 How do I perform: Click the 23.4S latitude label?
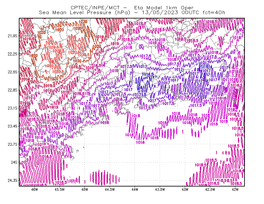[x=13, y=126]
